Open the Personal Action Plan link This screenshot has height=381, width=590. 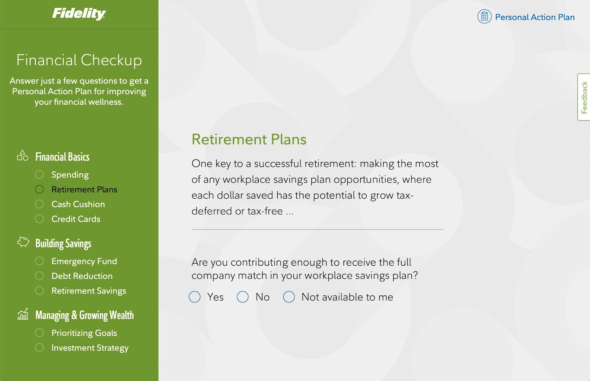pos(535,17)
